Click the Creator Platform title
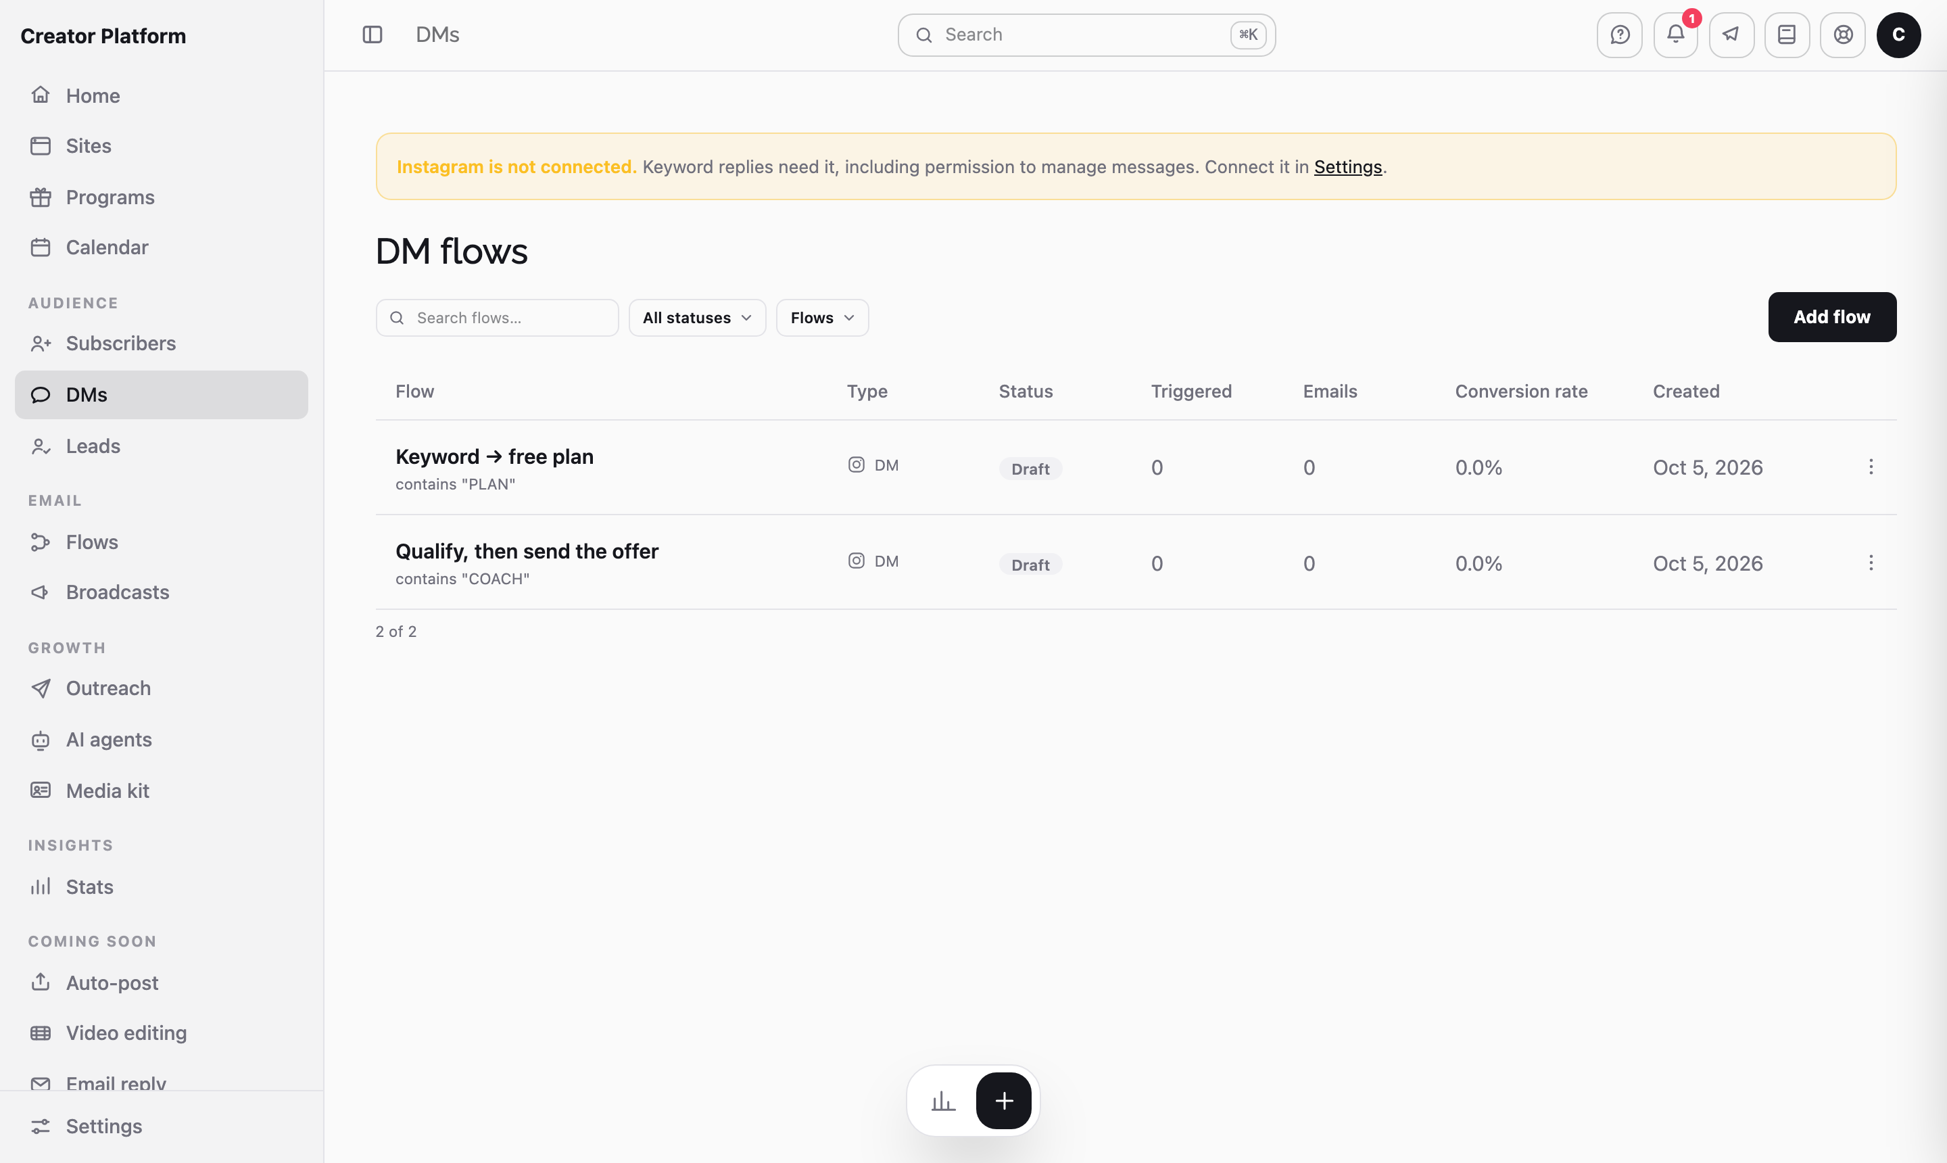The height and width of the screenshot is (1163, 1947). [x=103, y=36]
